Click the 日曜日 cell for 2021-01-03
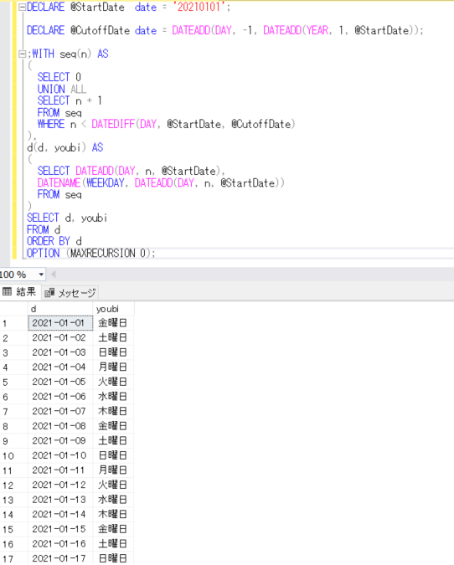 coord(113,352)
